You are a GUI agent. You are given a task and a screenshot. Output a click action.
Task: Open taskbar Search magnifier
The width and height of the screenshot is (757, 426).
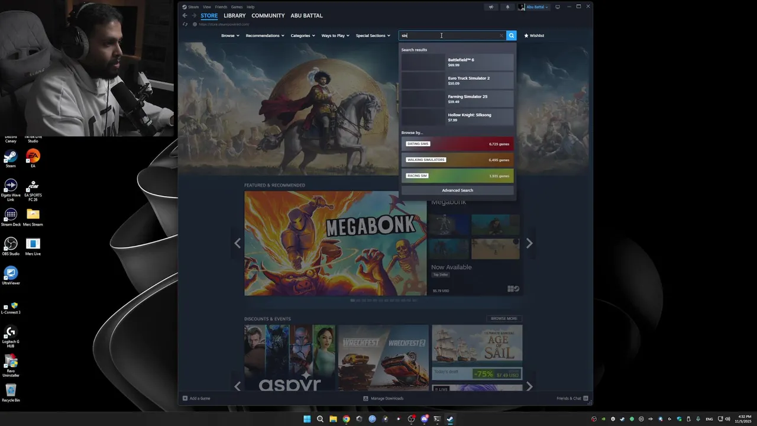[x=320, y=419]
